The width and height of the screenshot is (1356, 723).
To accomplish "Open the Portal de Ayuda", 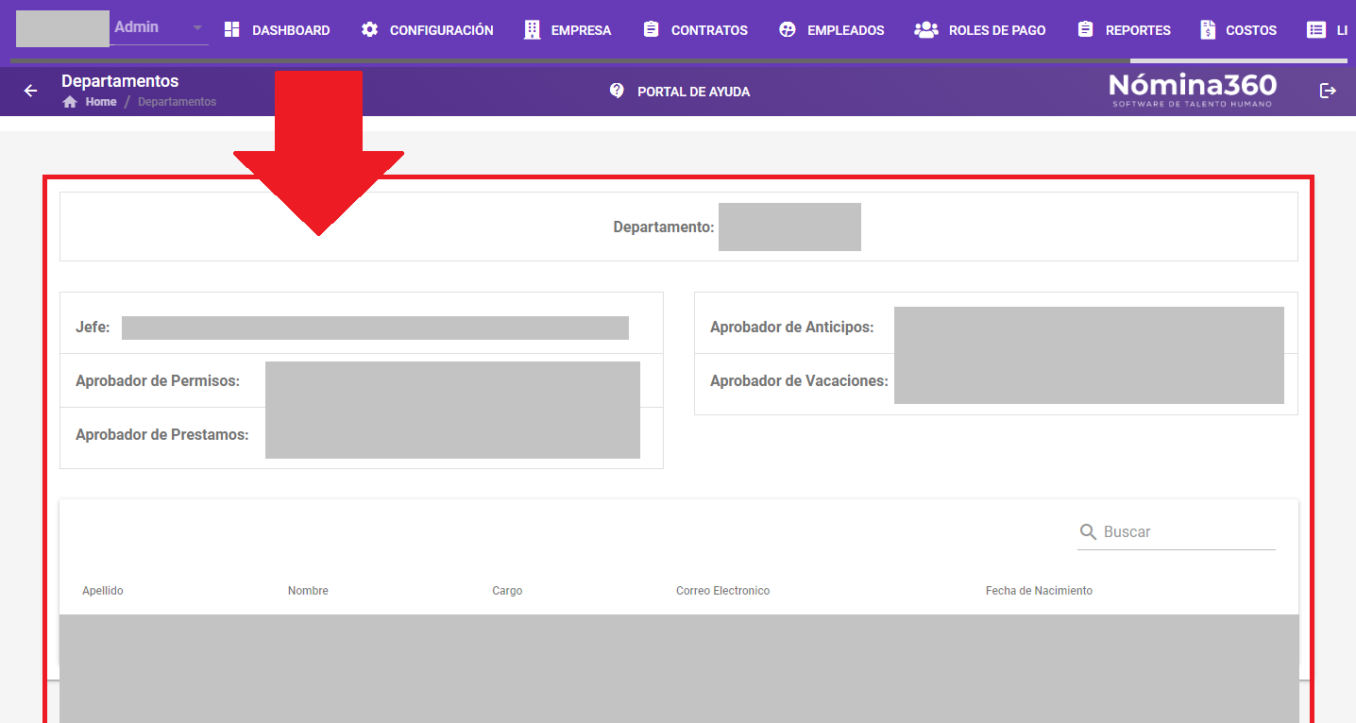I will coord(694,92).
